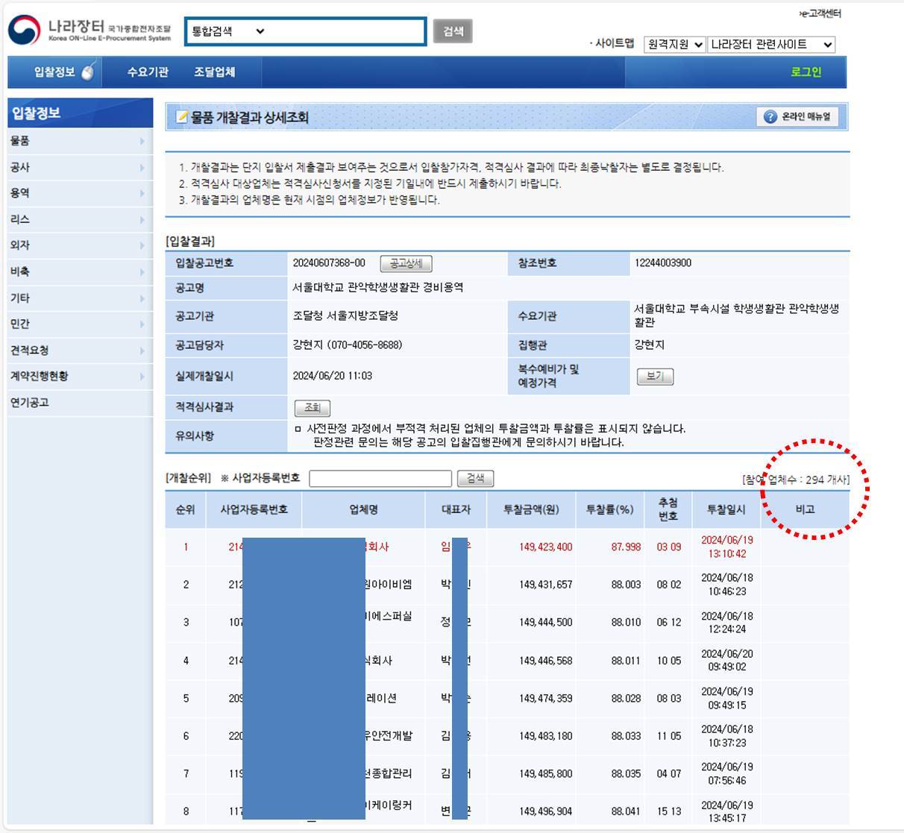
Task: Click bid amount 149,474,359
Action: tap(546, 698)
